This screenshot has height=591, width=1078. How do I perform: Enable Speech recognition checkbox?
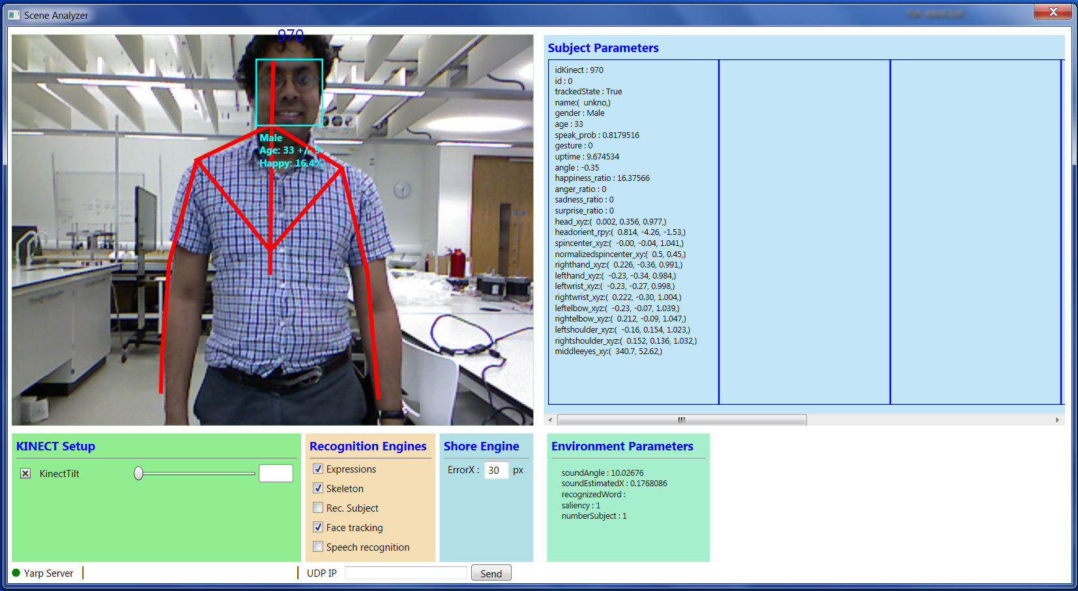pos(318,547)
